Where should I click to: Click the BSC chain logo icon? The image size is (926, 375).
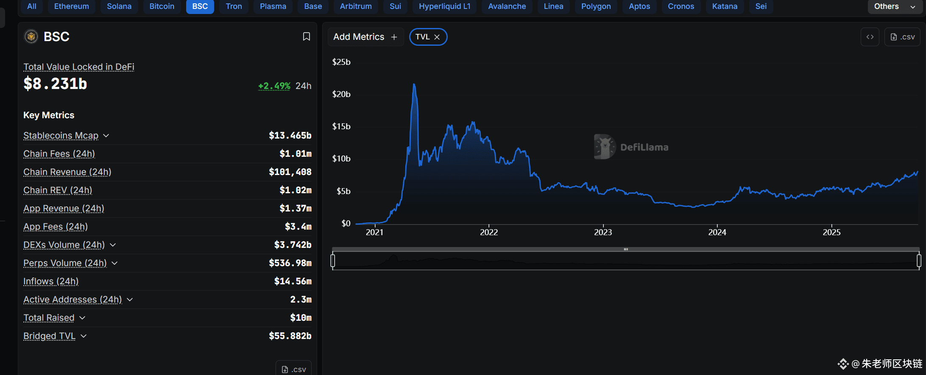[x=31, y=37]
